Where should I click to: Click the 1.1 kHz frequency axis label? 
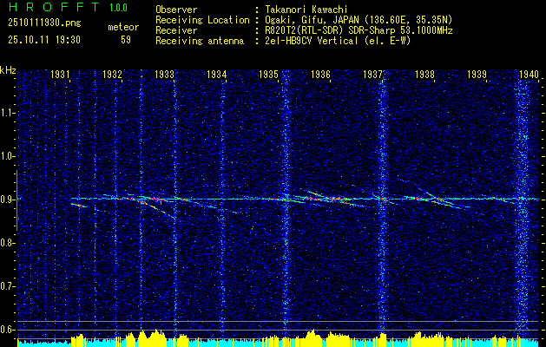pos(6,113)
